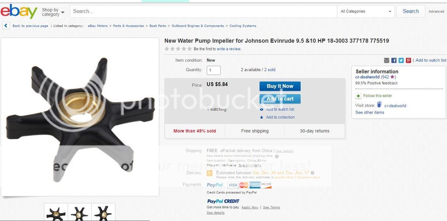
Task: Open the Advanced search options
Action: coord(436,11)
